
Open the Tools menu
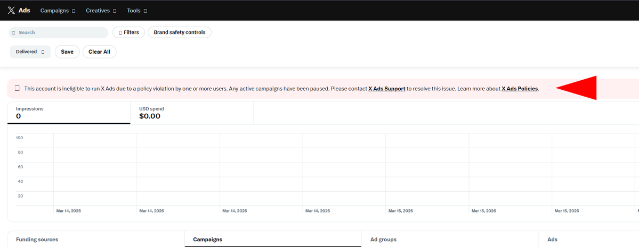136,11
